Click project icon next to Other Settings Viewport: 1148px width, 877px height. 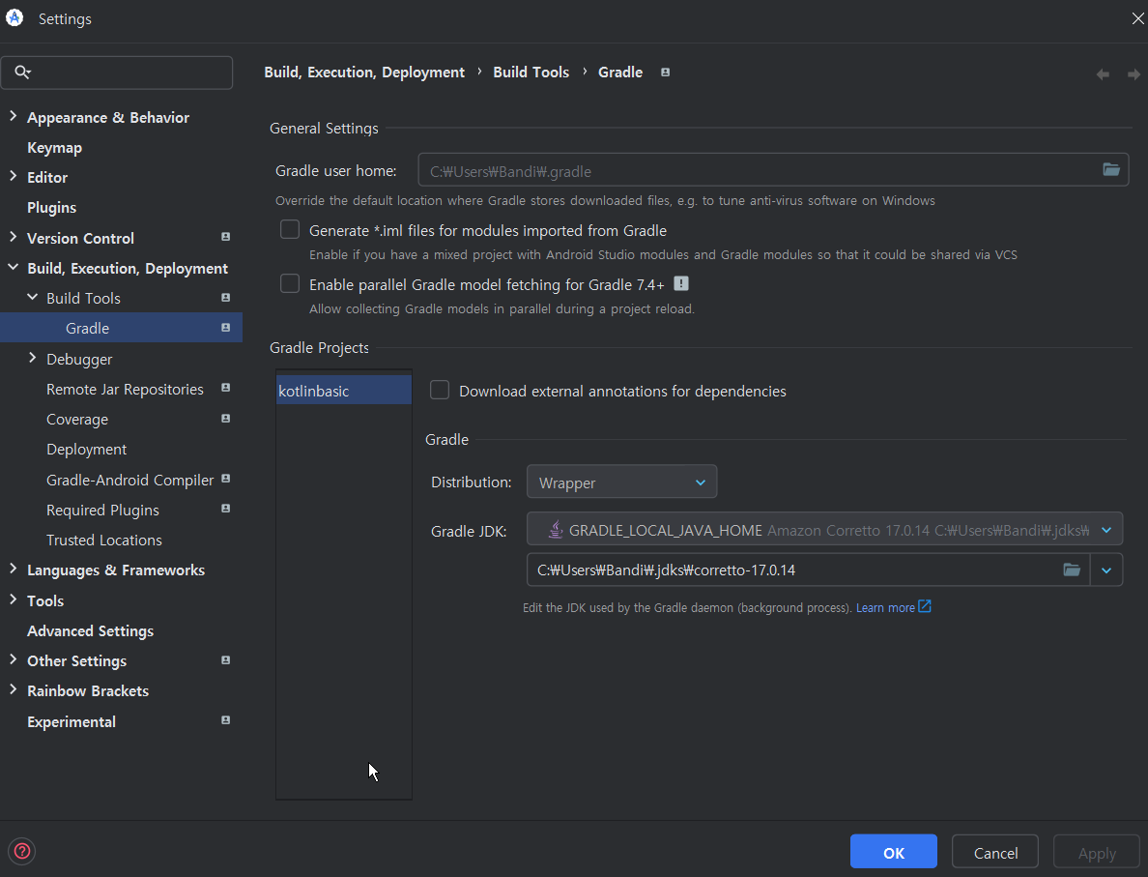225,660
